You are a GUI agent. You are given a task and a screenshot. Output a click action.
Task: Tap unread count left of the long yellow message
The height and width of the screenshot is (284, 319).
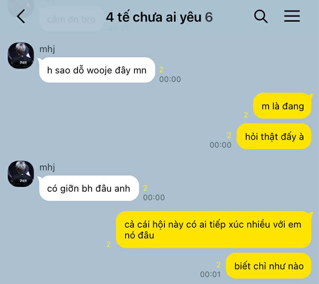tap(109, 244)
